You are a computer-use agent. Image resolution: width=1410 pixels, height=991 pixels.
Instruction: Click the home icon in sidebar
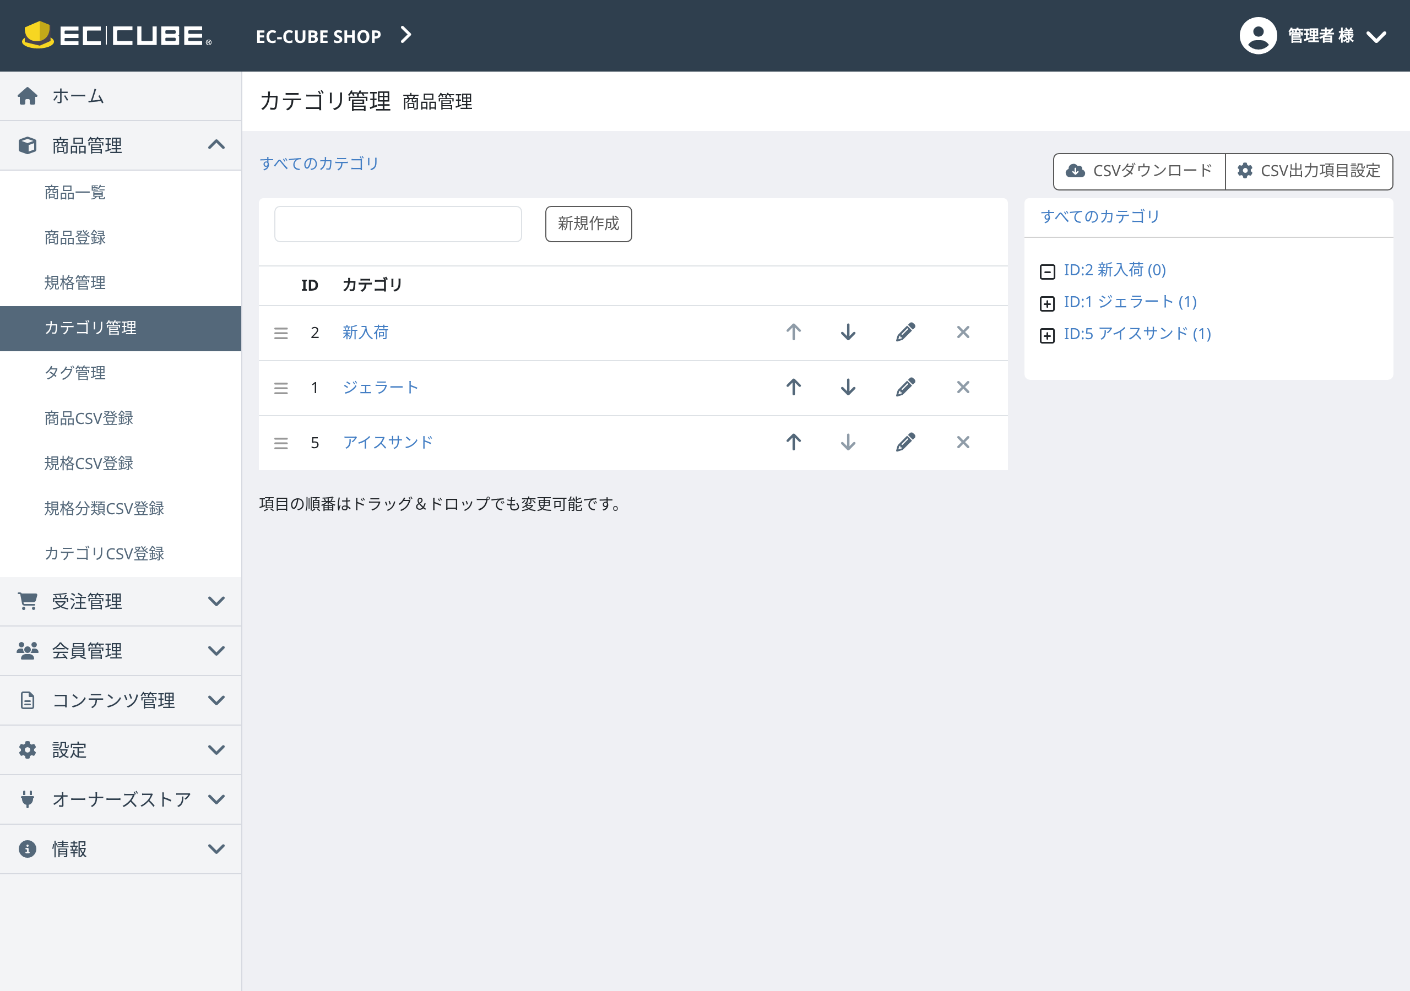tap(28, 96)
